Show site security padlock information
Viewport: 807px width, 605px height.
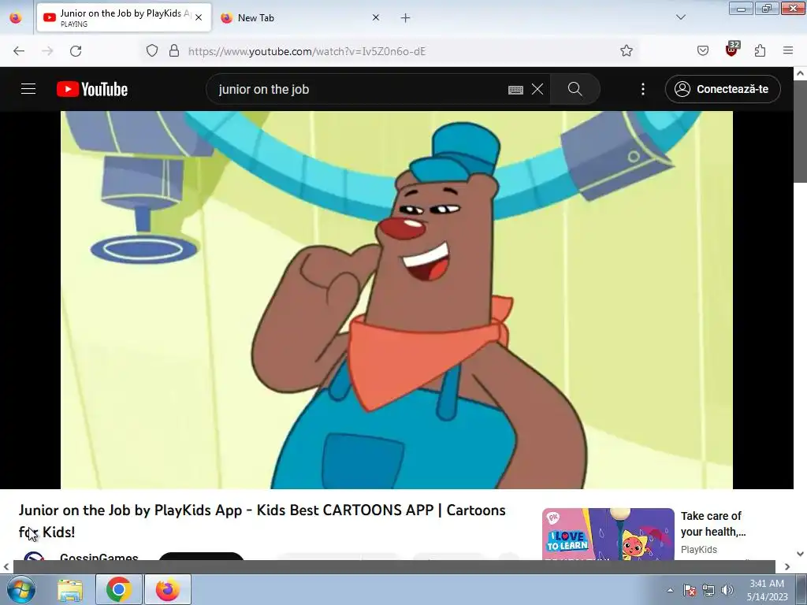[x=174, y=50]
